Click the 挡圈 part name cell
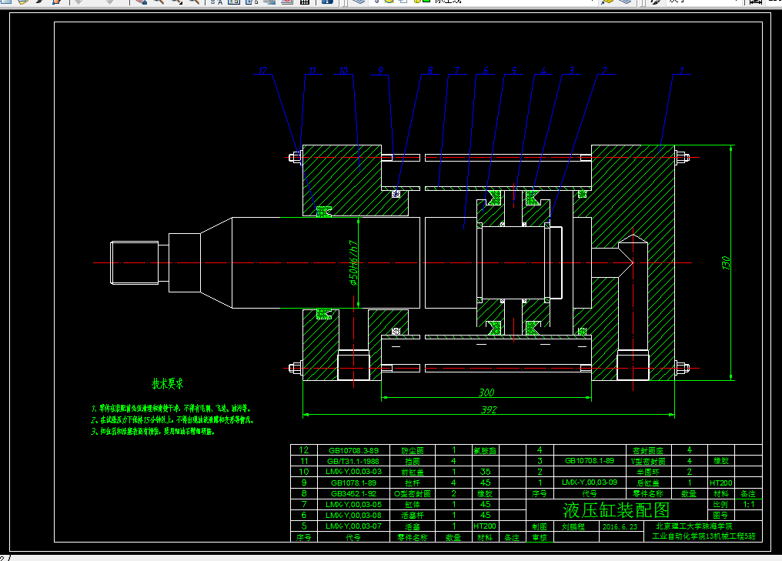Viewport: 782px width, 561px height. click(413, 461)
